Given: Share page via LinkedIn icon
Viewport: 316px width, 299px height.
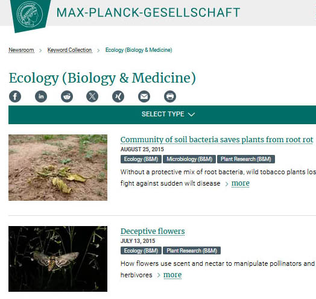Looking at the screenshot, I should pyautogui.click(x=41, y=96).
